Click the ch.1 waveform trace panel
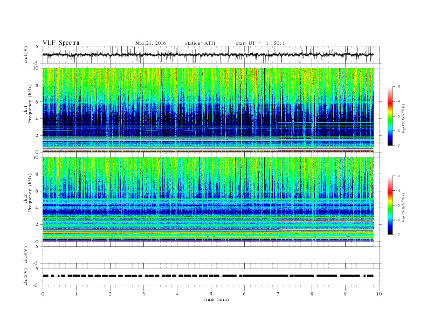The height and width of the screenshot is (330, 427). (212, 54)
